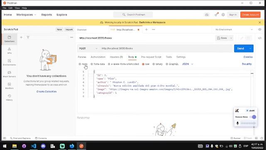The image size is (266, 150).
Task: Click the environment quick look eye icon
Action: 260,30
